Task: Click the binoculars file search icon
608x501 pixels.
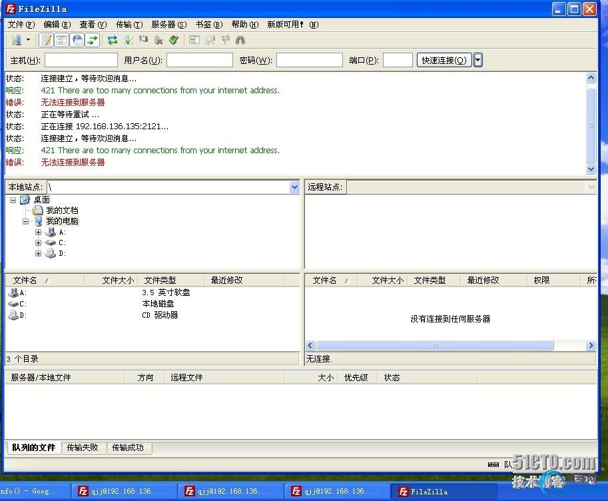Action: (240, 40)
